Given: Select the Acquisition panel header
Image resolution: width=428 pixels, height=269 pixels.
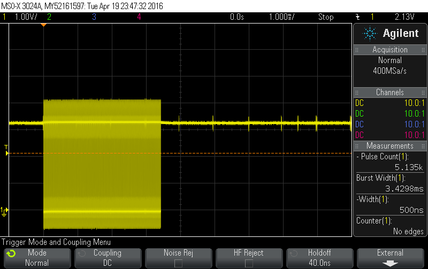Looking at the screenshot, I should [390, 50].
